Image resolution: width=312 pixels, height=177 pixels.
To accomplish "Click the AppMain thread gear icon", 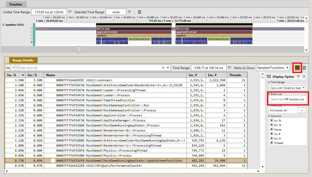I will pyautogui.click(x=3, y=25).
